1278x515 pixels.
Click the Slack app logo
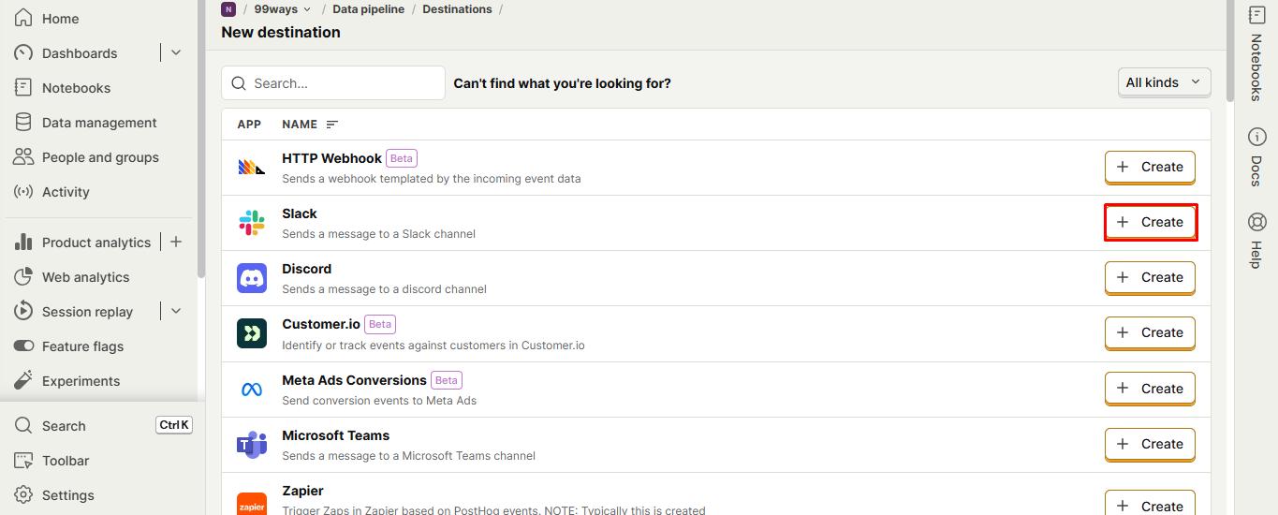click(252, 223)
